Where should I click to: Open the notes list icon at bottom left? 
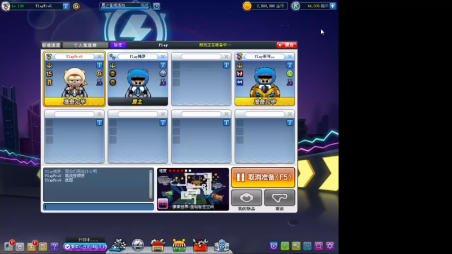(43, 247)
